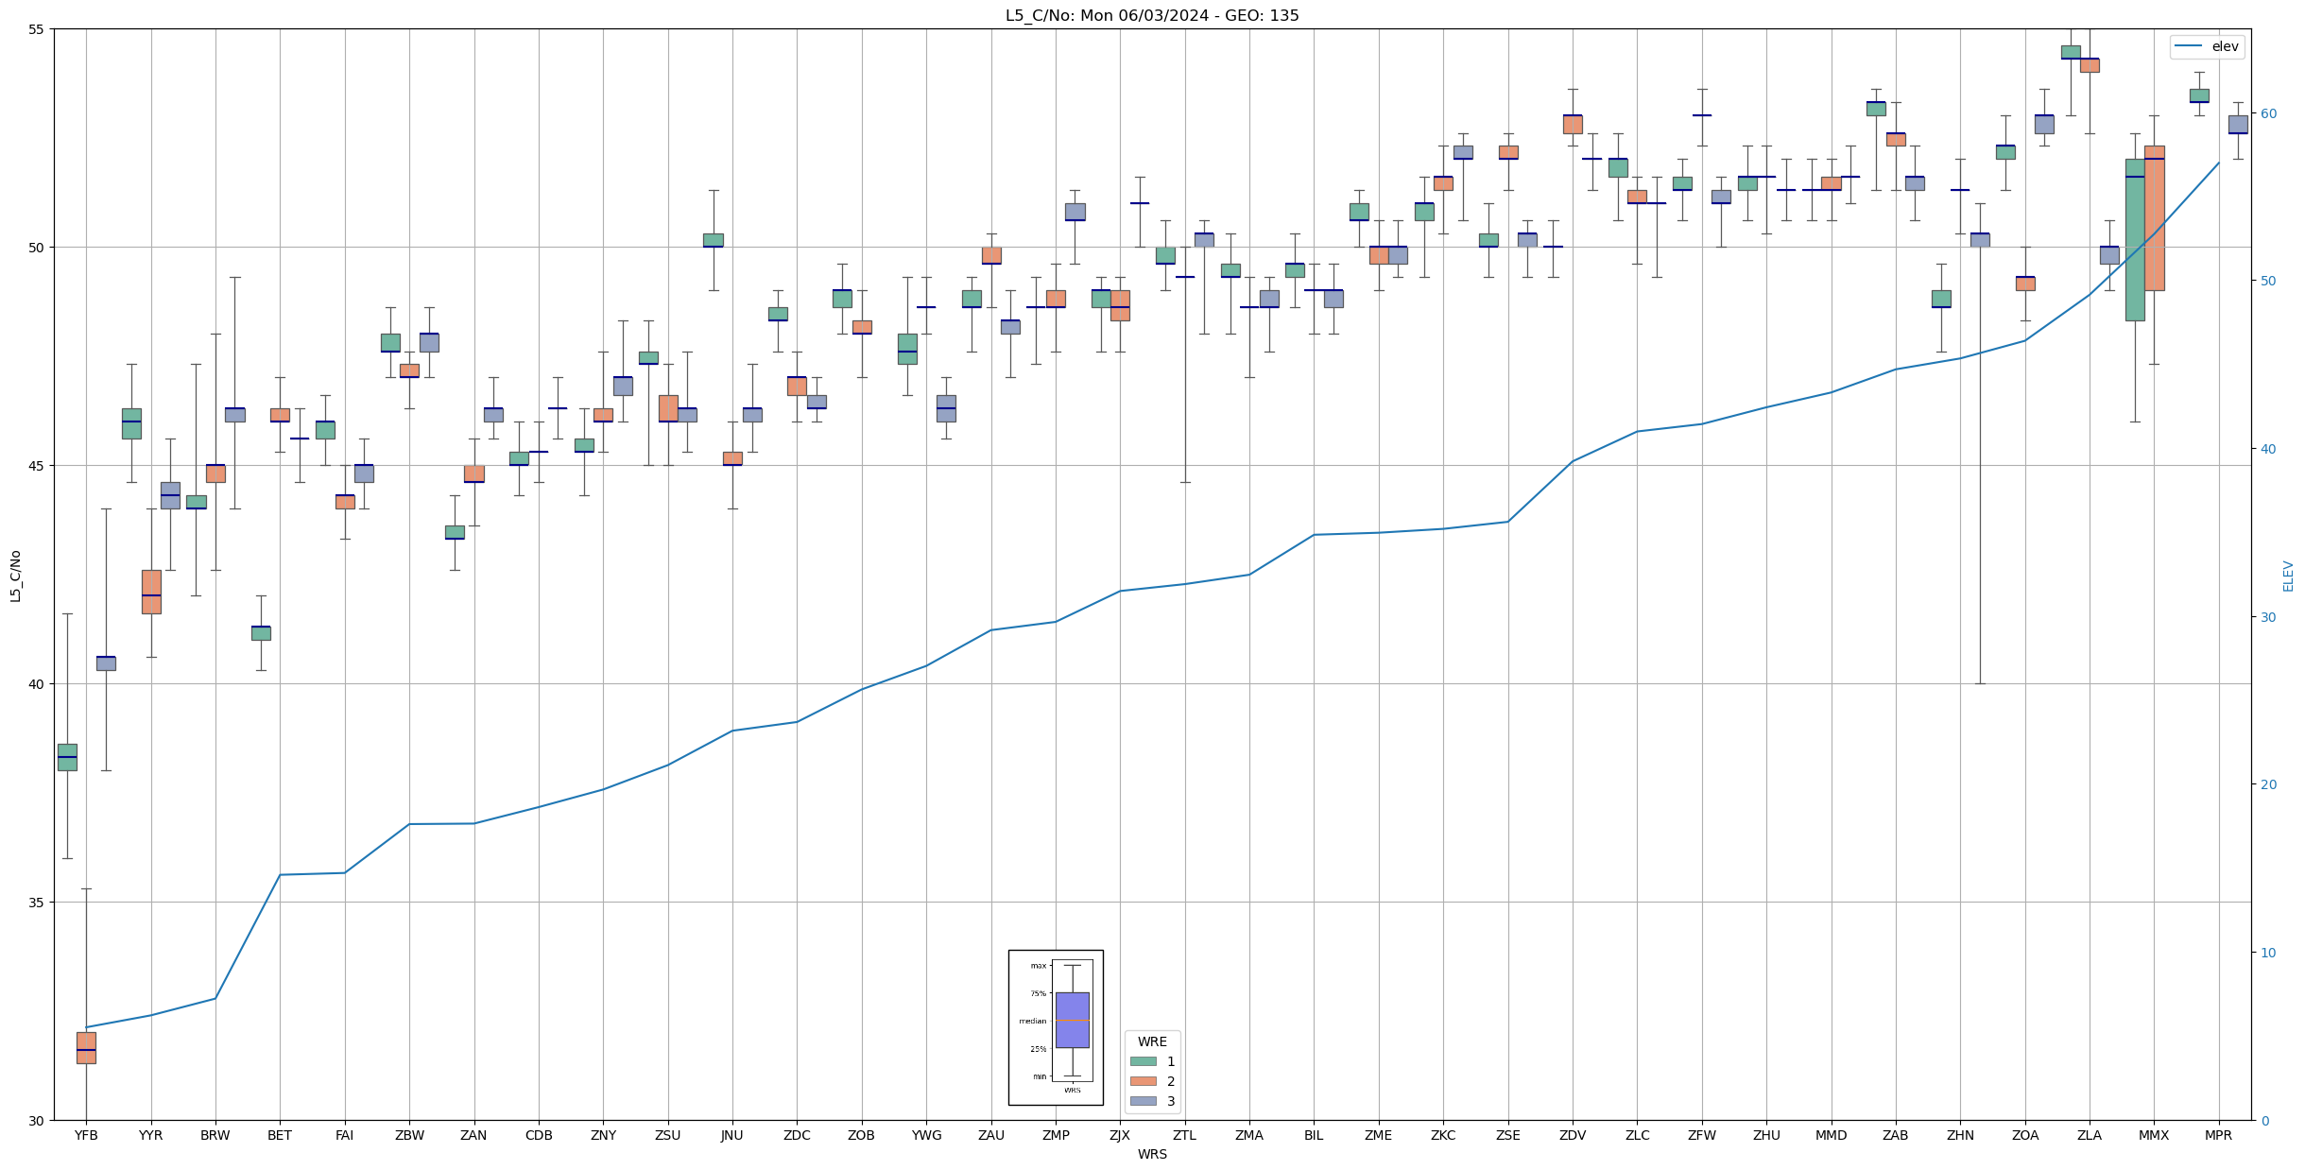Click the 55 tick on left axis
2305x1170 pixels.
[38, 29]
